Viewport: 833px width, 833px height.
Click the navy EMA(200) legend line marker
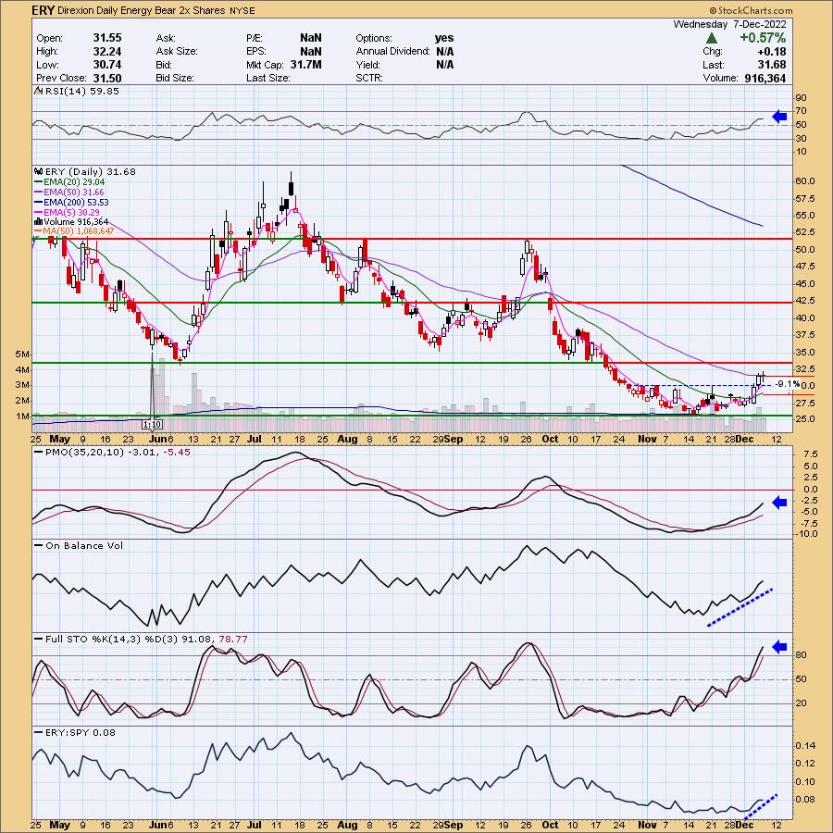pos(38,203)
